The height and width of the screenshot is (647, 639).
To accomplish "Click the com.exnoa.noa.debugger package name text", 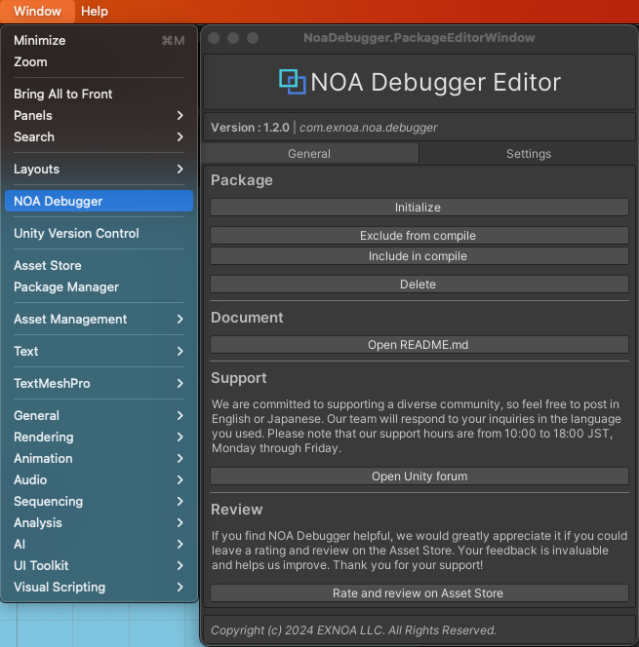I will click(368, 128).
